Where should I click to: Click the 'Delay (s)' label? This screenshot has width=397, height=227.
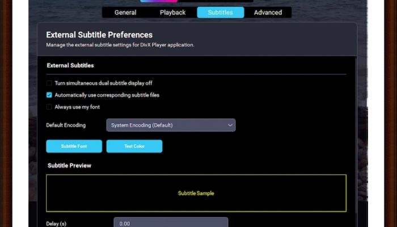point(56,224)
